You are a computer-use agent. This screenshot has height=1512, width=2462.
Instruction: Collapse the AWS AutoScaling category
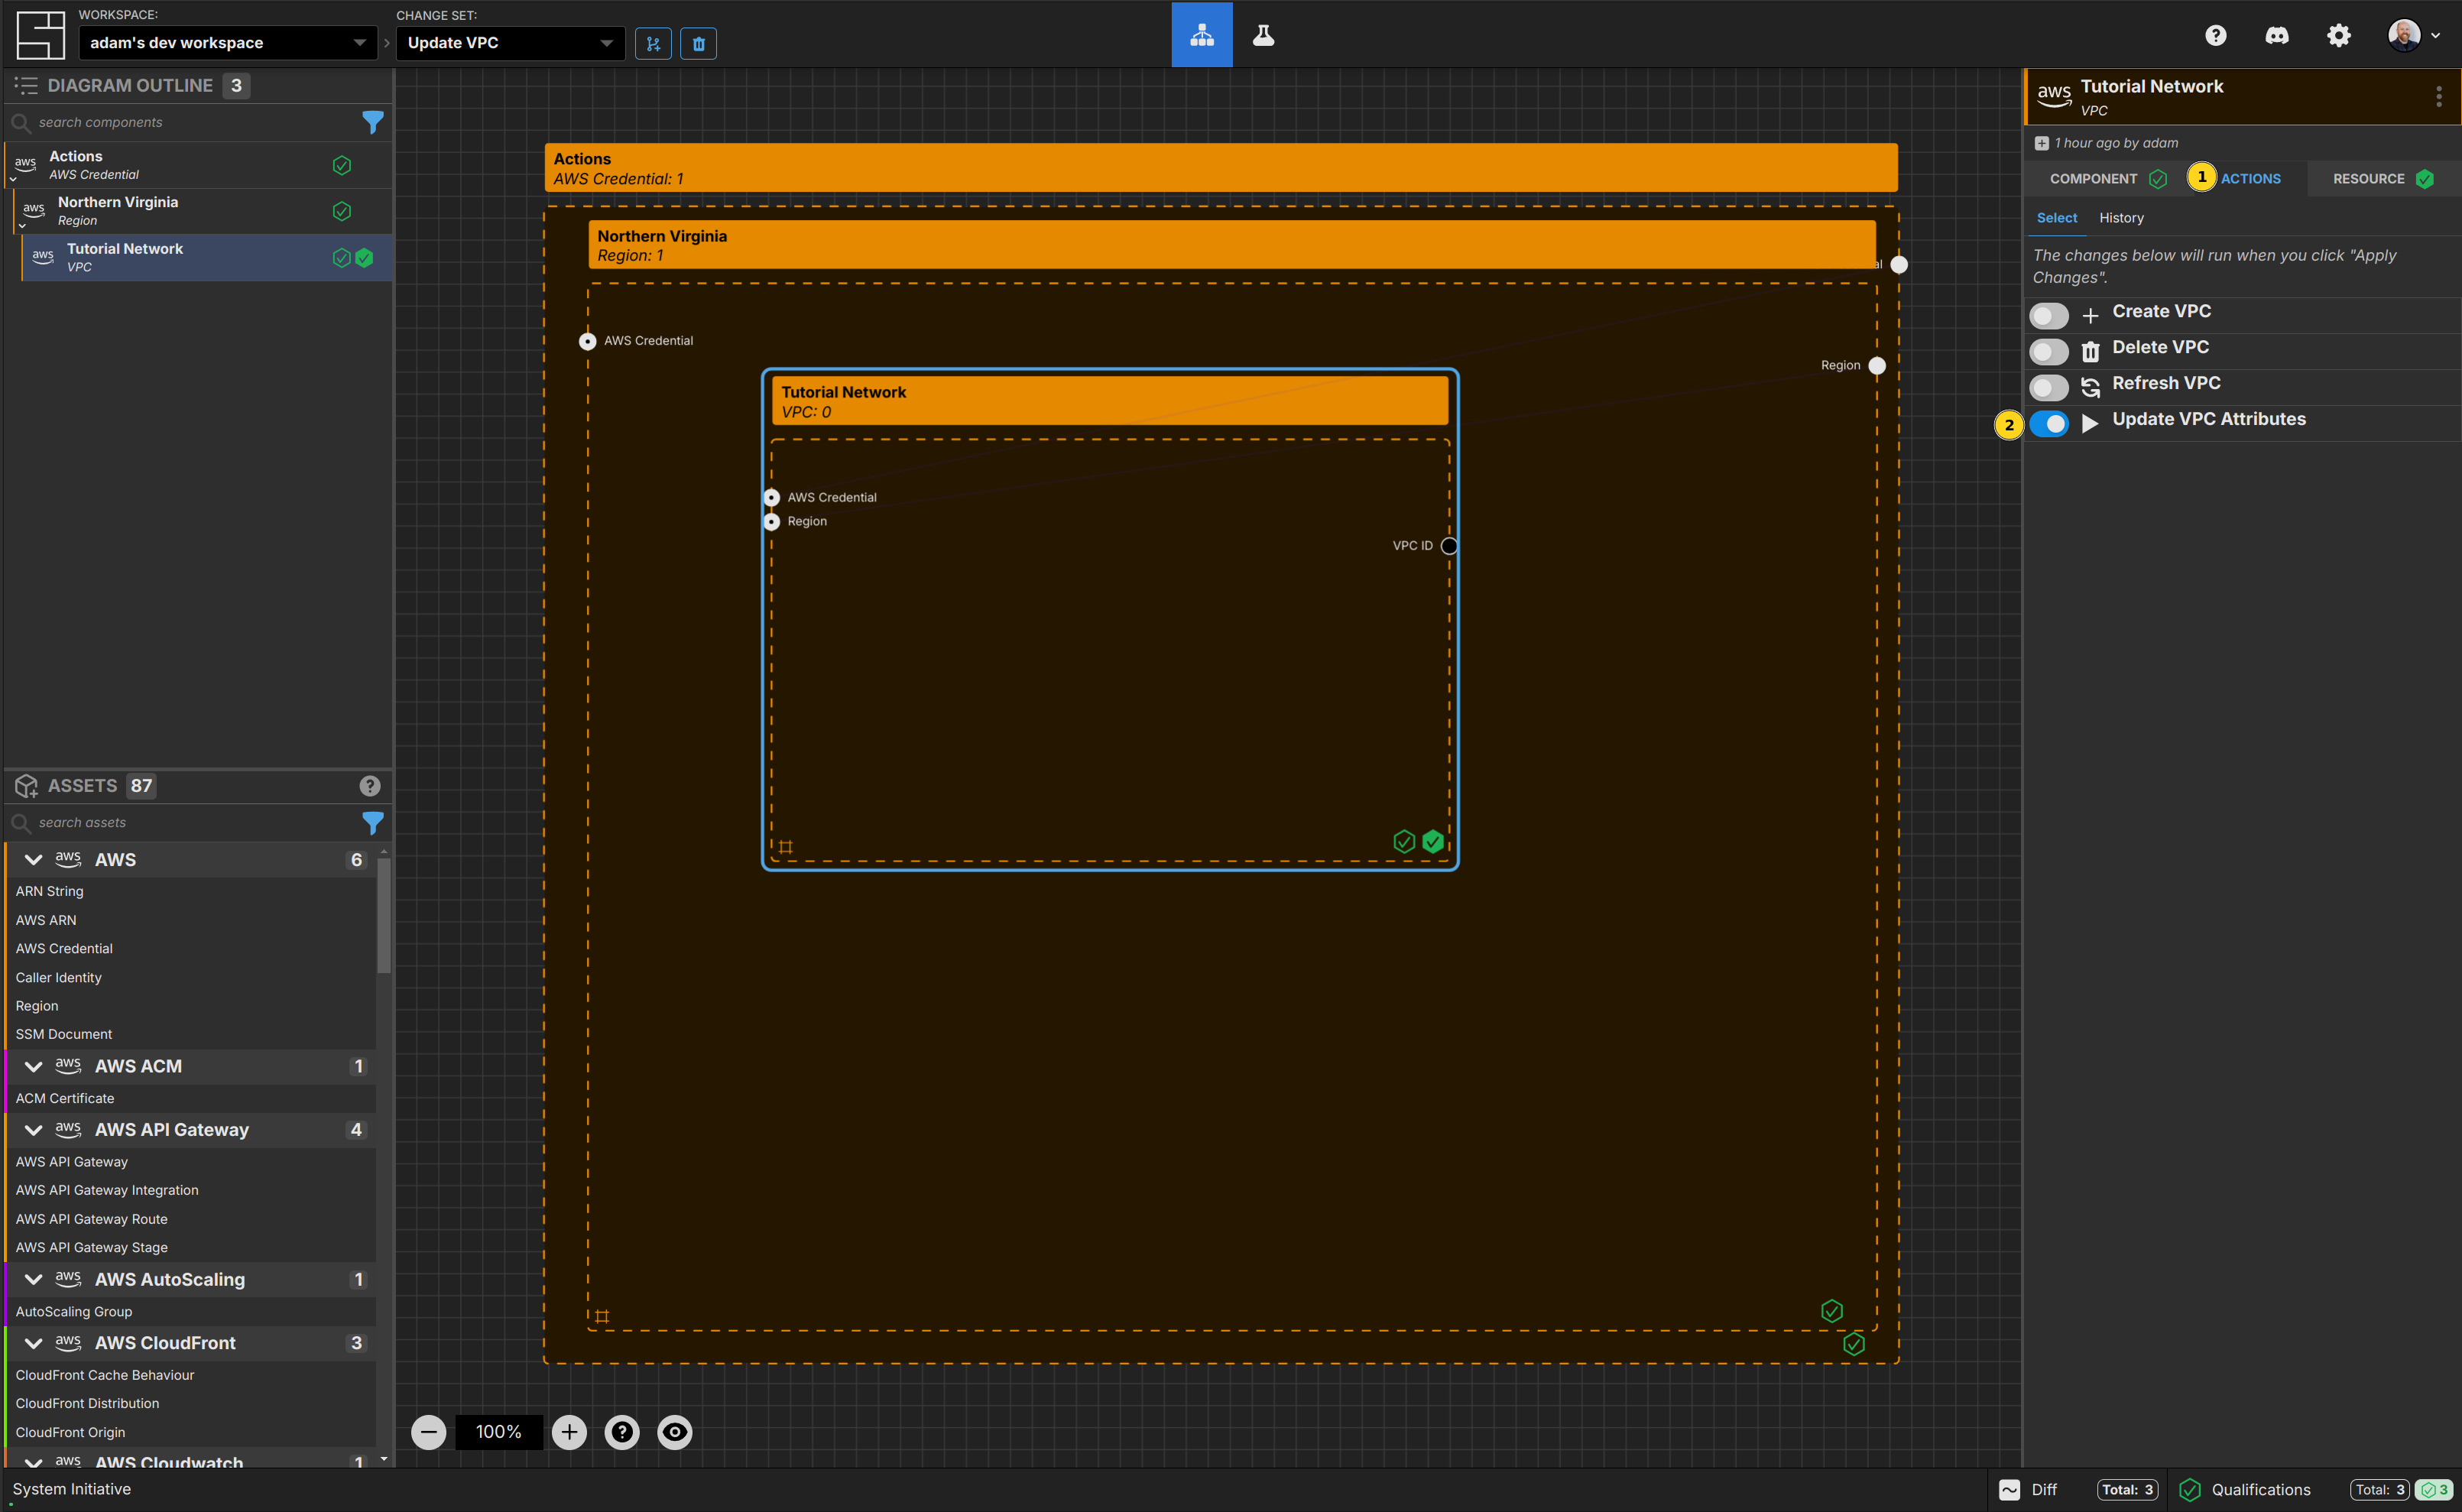point(33,1280)
